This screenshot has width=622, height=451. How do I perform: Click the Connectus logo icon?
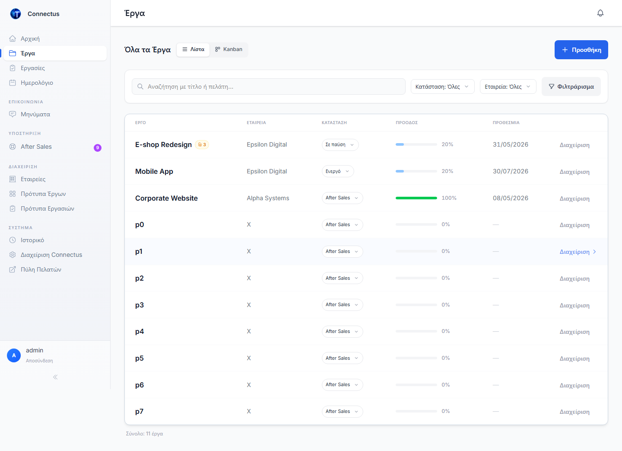[16, 14]
